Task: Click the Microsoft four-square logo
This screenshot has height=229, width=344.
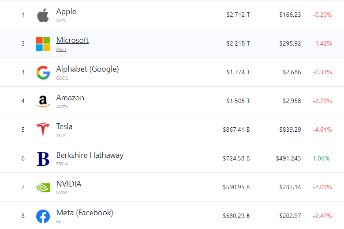Action: tap(43, 44)
